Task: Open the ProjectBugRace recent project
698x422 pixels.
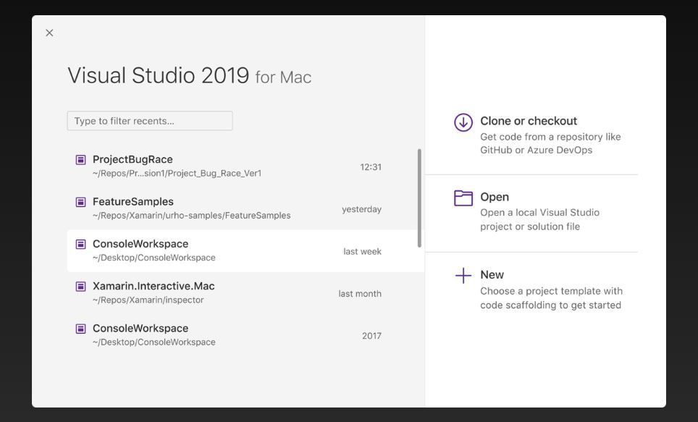Action: 133,159
